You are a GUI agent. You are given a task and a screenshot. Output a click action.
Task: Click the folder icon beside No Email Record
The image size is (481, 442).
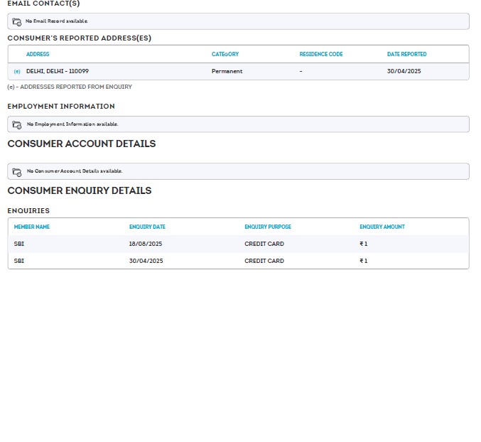17,21
